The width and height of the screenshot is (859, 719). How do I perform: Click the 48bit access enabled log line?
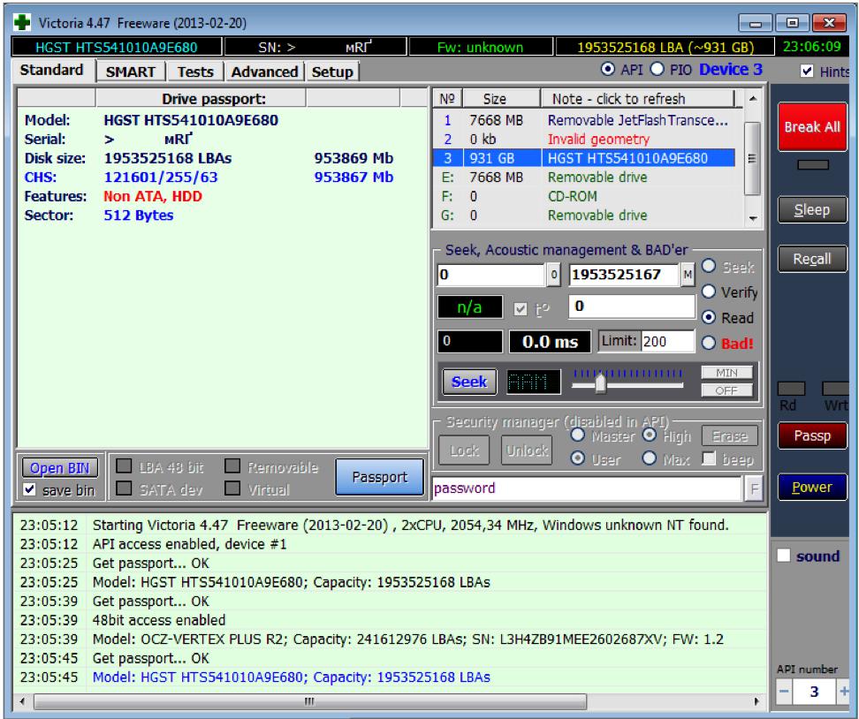(x=159, y=620)
